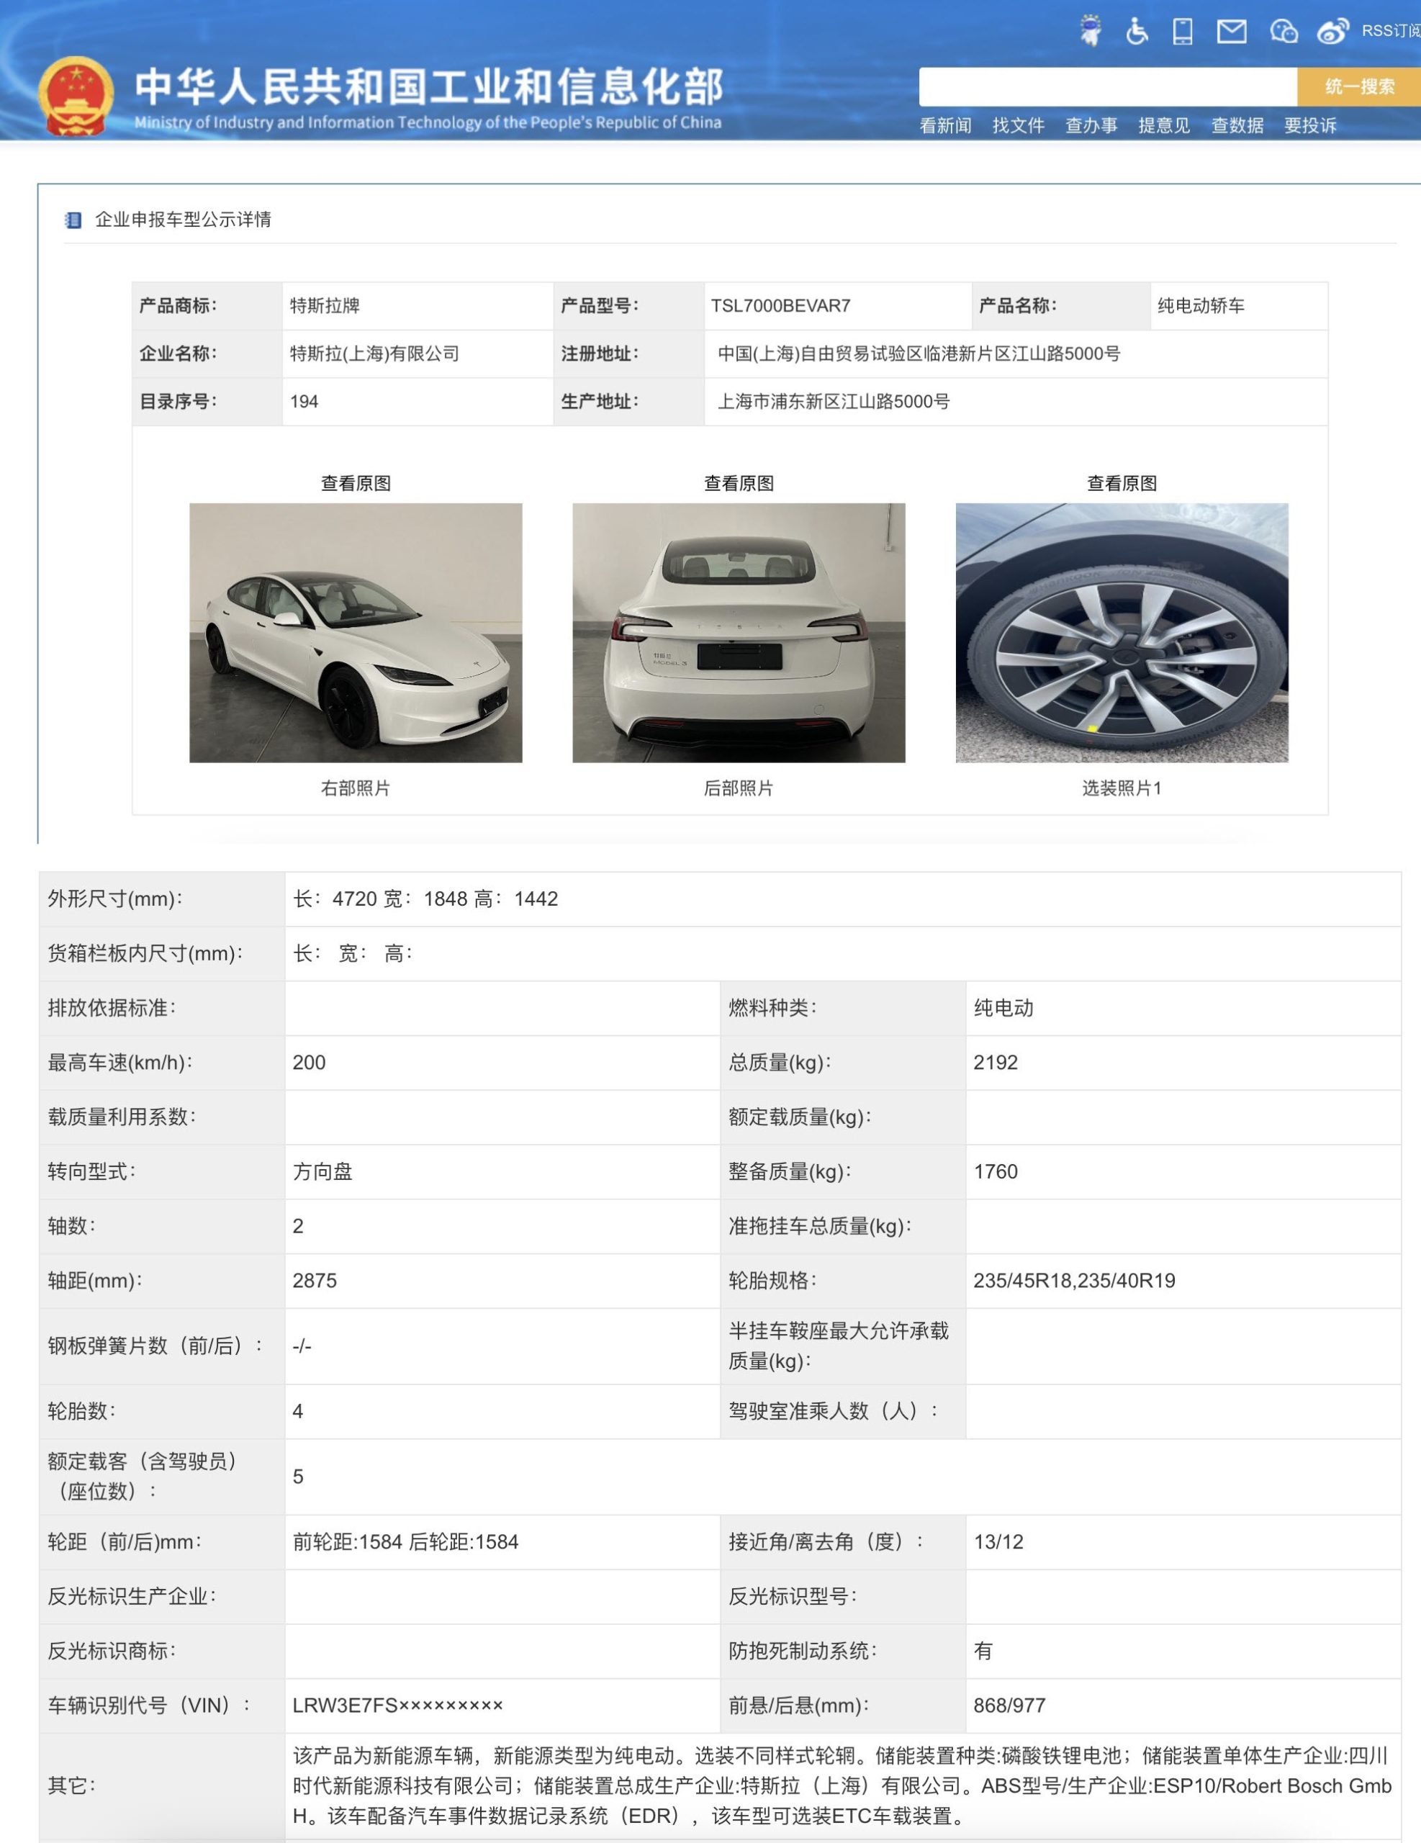1421x1843 pixels.
Task: Select the 找文件 menu item
Action: tap(1018, 126)
